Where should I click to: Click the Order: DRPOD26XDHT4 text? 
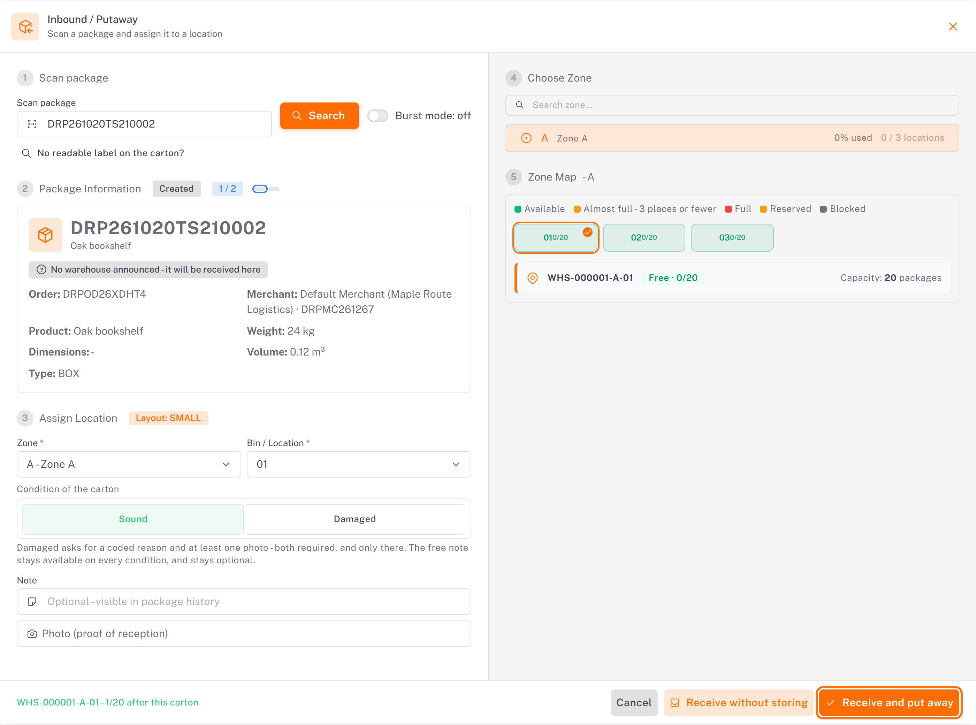[x=87, y=295]
